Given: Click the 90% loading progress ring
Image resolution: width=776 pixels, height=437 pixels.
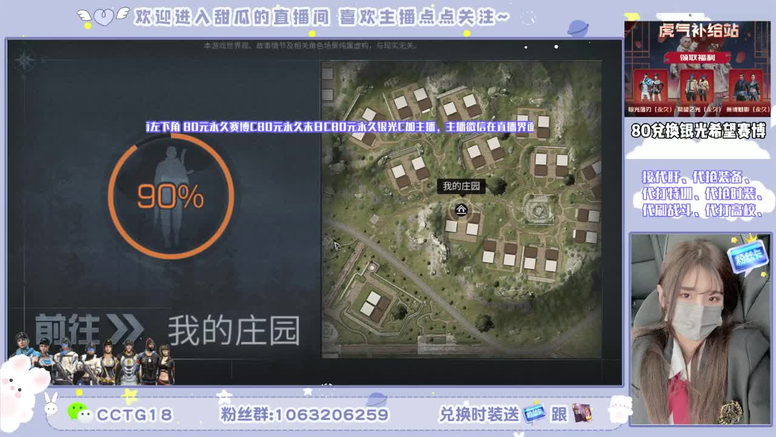Looking at the screenshot, I should pos(171,196).
